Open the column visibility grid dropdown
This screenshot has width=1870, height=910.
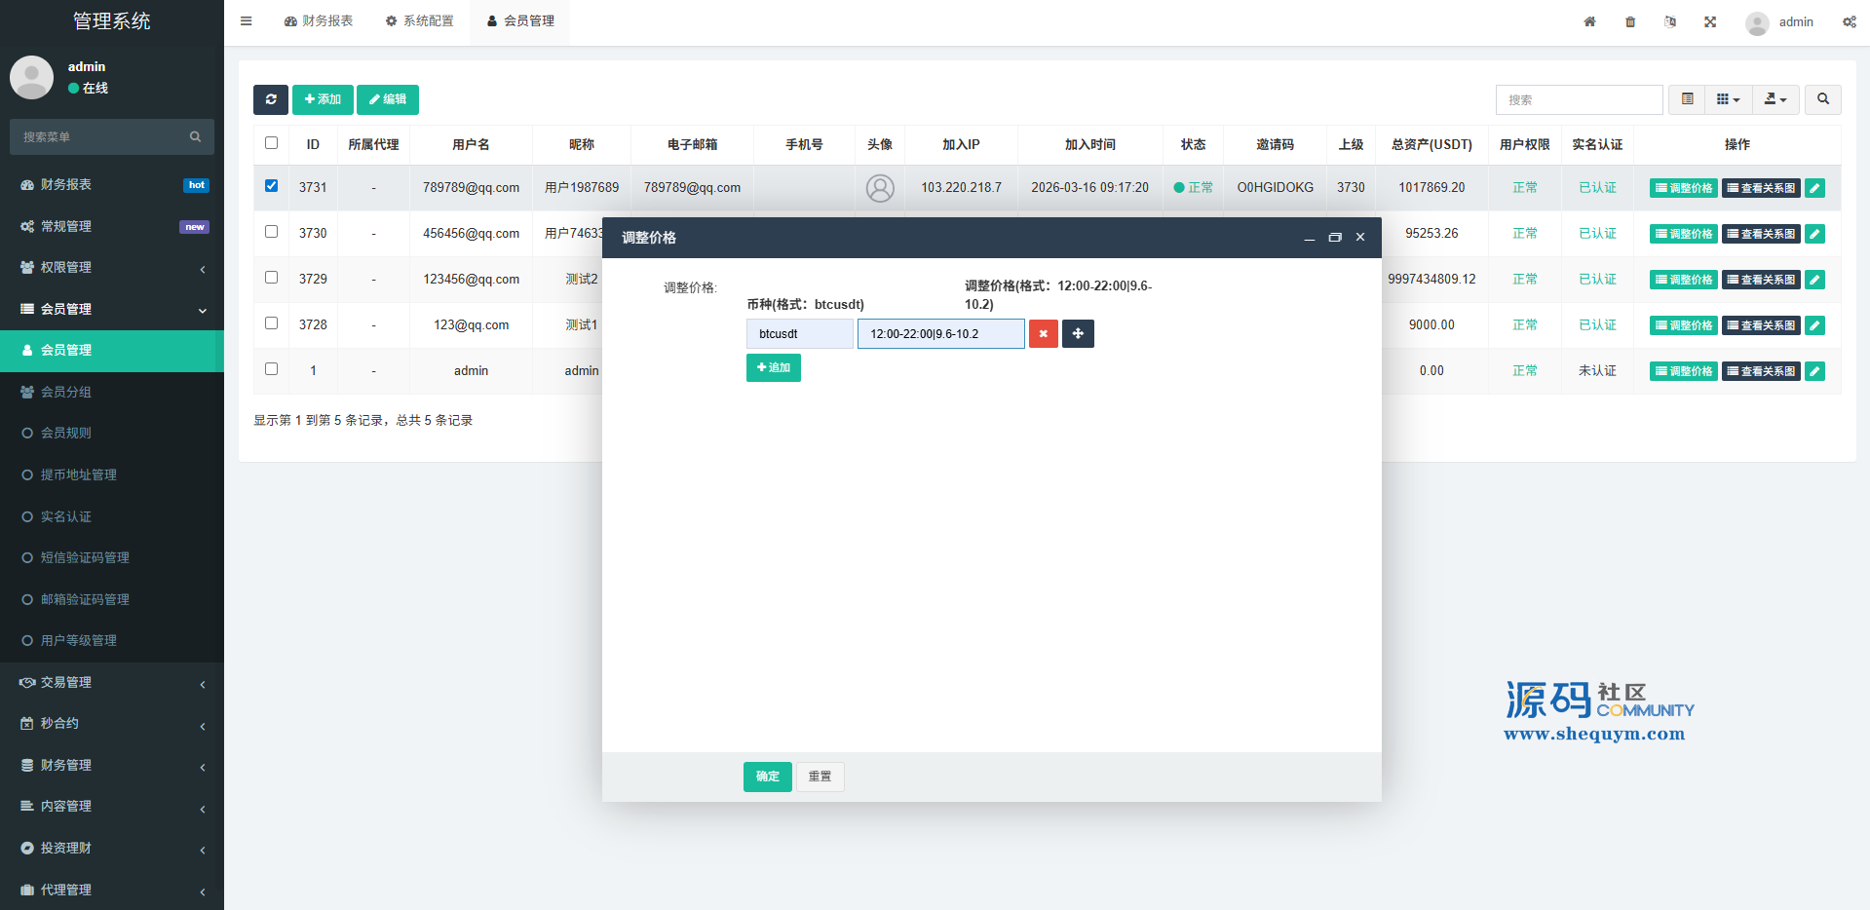click(1728, 99)
